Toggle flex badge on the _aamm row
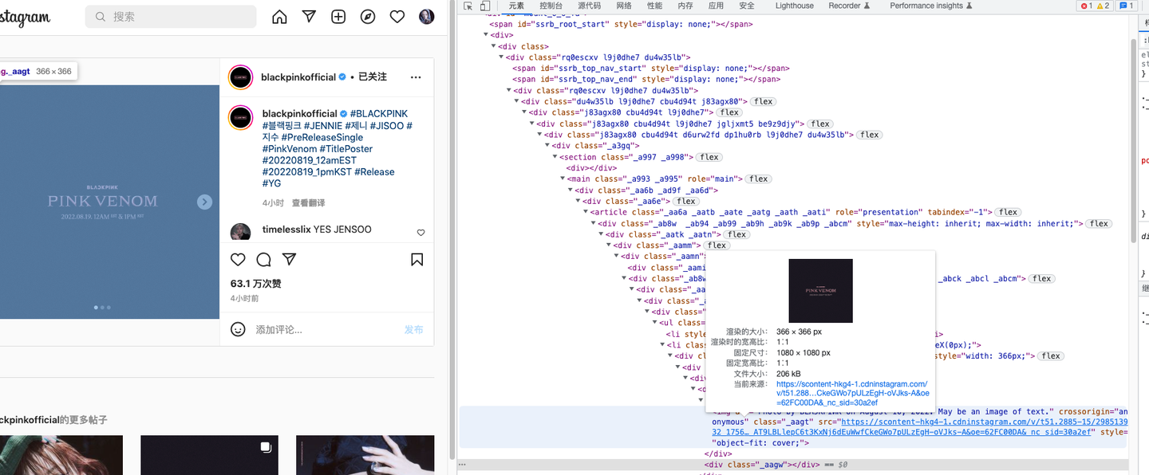The height and width of the screenshot is (475, 1149). [717, 245]
